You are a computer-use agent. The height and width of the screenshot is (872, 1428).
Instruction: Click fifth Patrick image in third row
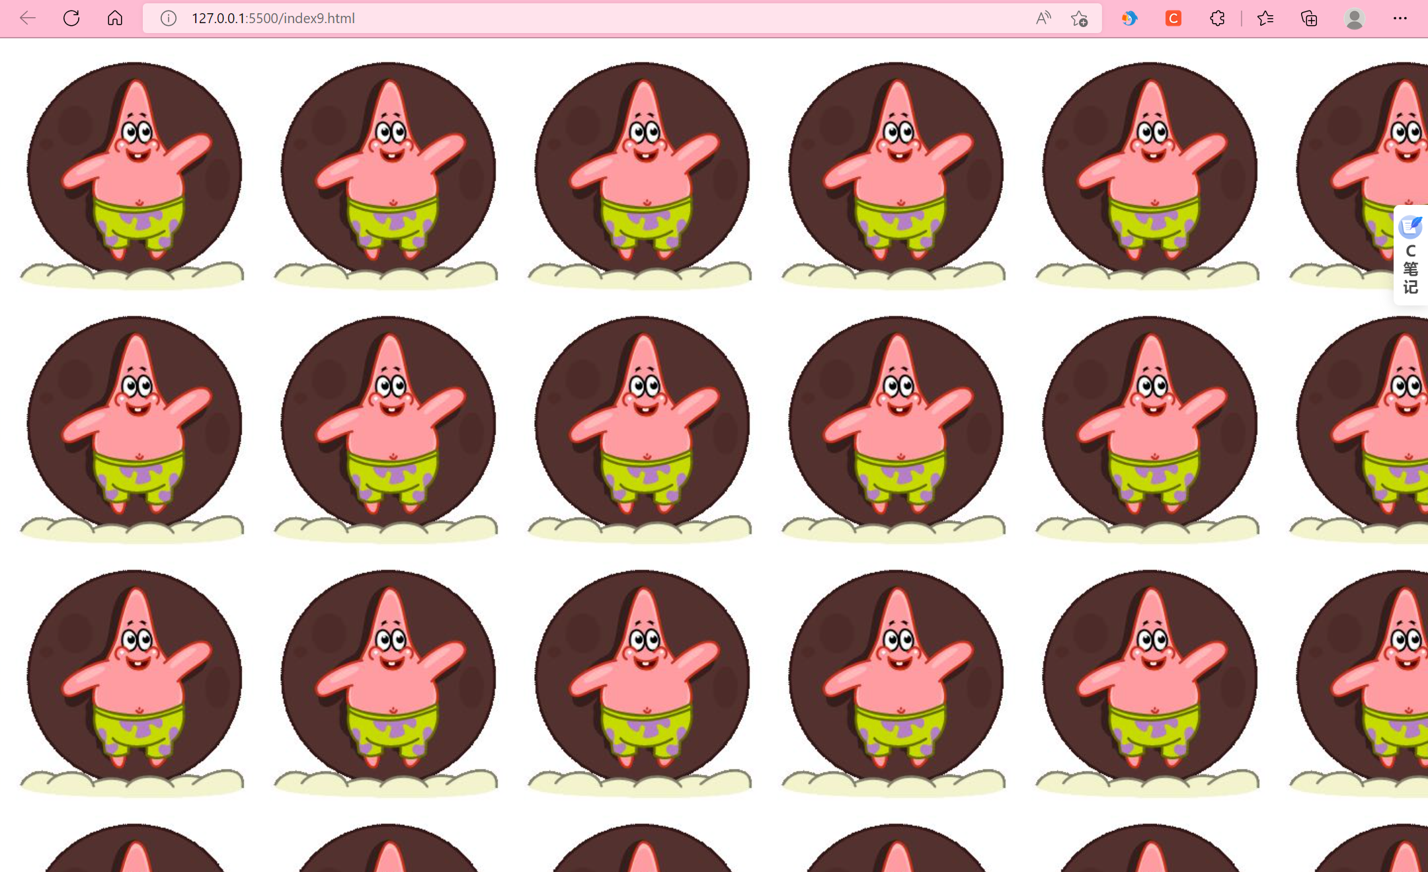click(1149, 681)
